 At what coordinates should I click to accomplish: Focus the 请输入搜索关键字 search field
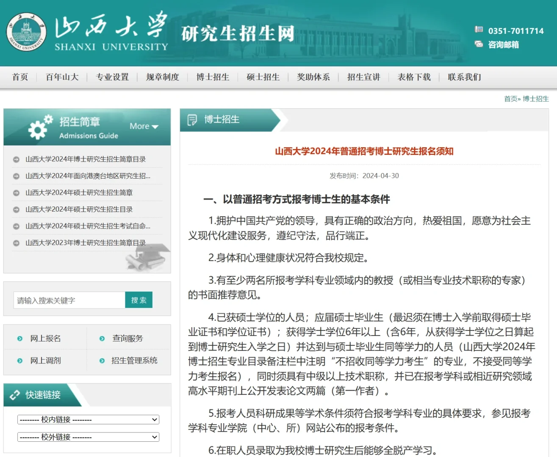69,300
